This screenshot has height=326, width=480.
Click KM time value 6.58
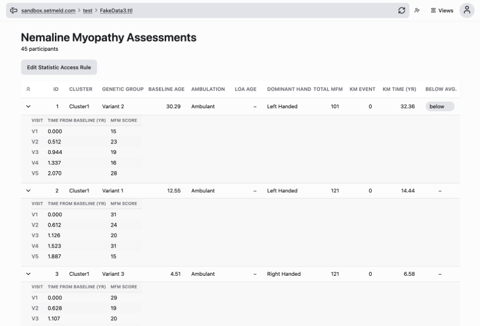tap(409, 274)
